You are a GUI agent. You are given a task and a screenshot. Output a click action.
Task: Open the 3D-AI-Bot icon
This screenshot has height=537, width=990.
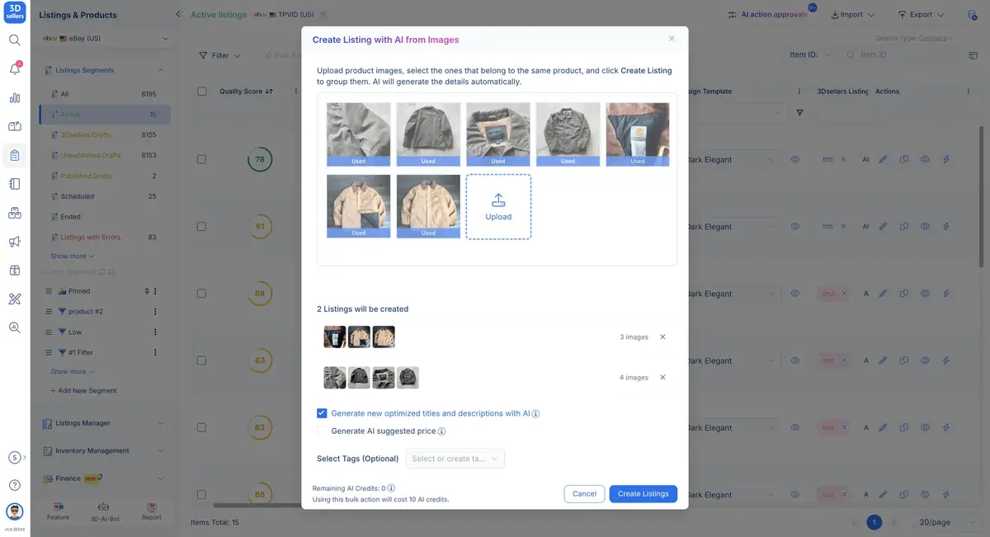point(104,511)
